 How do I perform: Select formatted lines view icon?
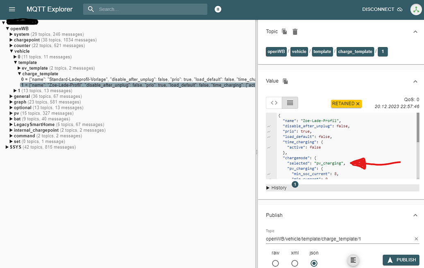290,103
